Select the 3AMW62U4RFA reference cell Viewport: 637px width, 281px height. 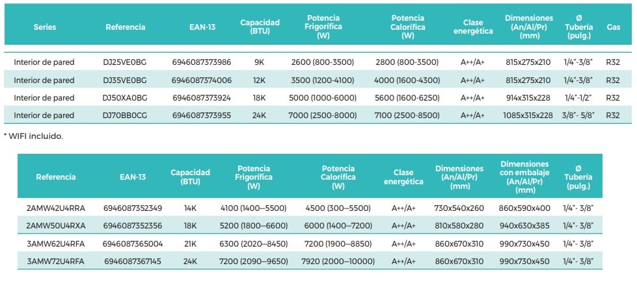point(56,243)
